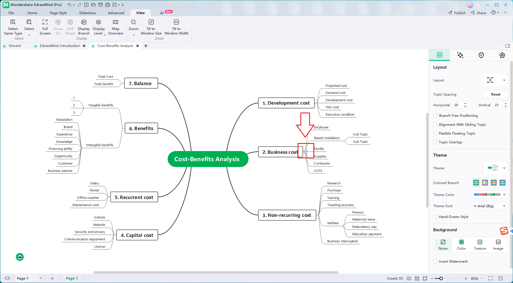513x283 pixels.
Task: Click the Vertical spacing value field
Action: point(498,105)
